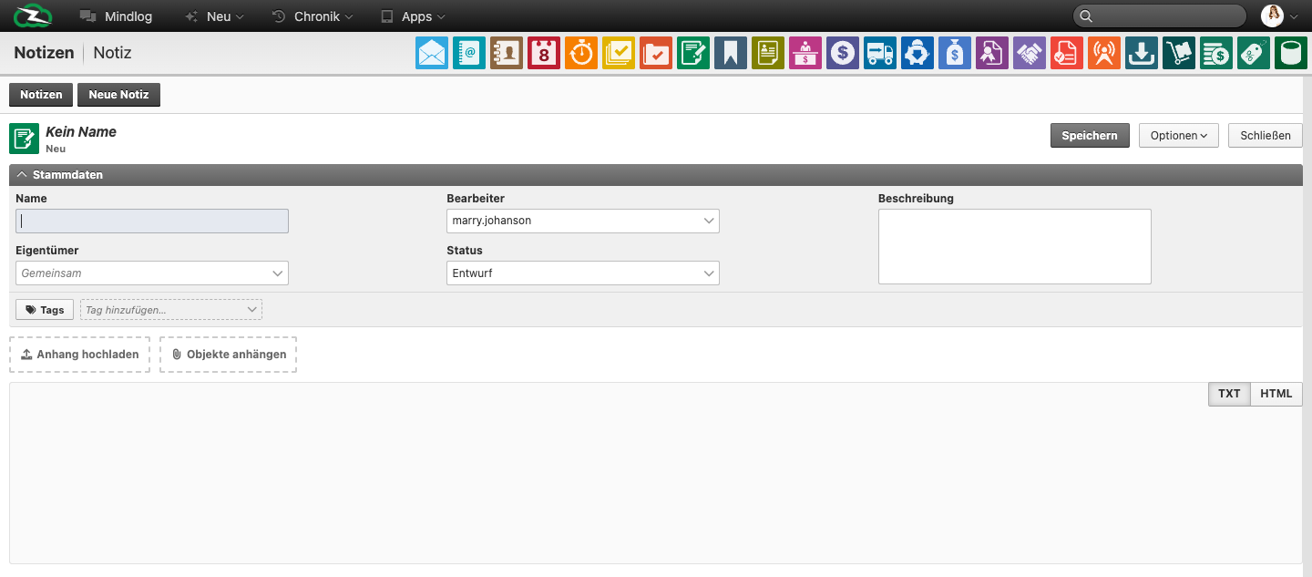Image resolution: width=1312 pixels, height=577 pixels.
Task: Click the dropdown arrow beside user avatar
Action: [1293, 16]
